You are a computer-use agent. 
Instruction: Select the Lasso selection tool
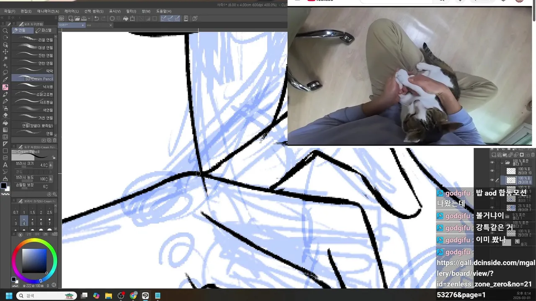[5, 73]
